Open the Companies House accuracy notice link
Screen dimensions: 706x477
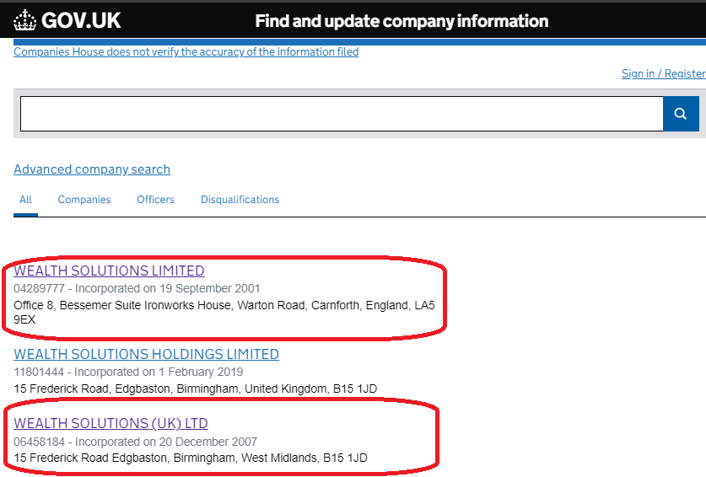(x=186, y=52)
